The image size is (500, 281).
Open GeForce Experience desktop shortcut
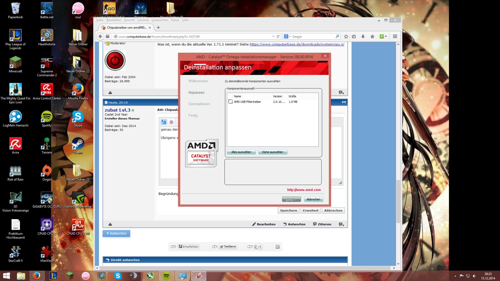click(x=78, y=200)
